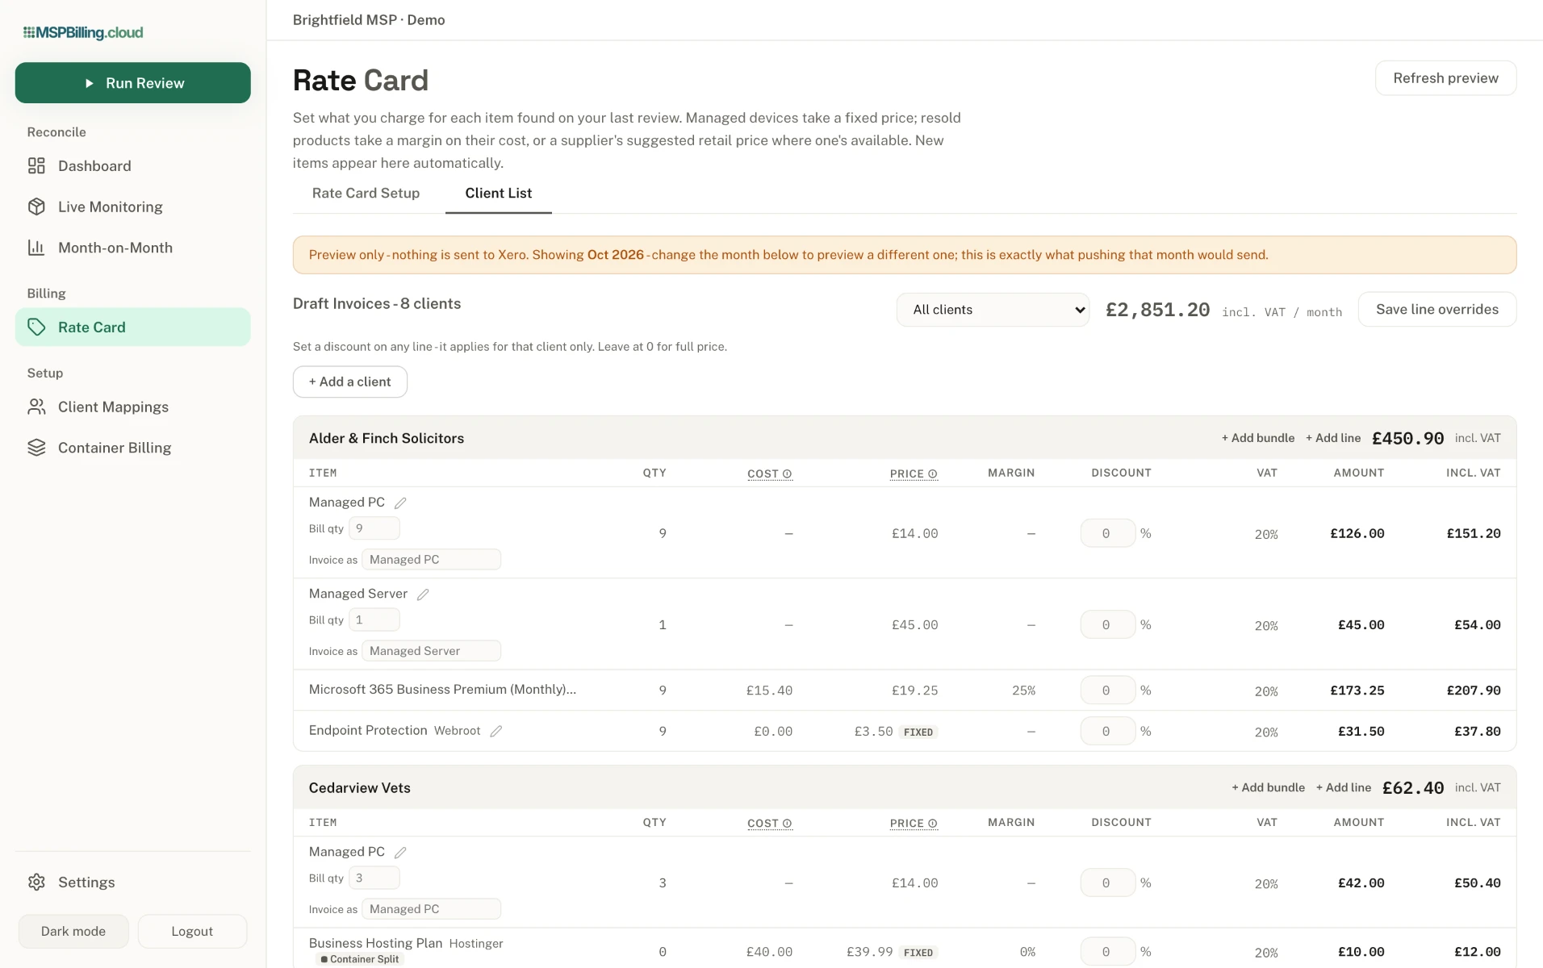Open Settings with the gear icon

click(x=132, y=882)
